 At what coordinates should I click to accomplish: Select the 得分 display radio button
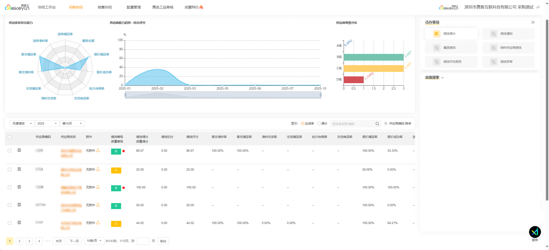[x=319, y=124]
